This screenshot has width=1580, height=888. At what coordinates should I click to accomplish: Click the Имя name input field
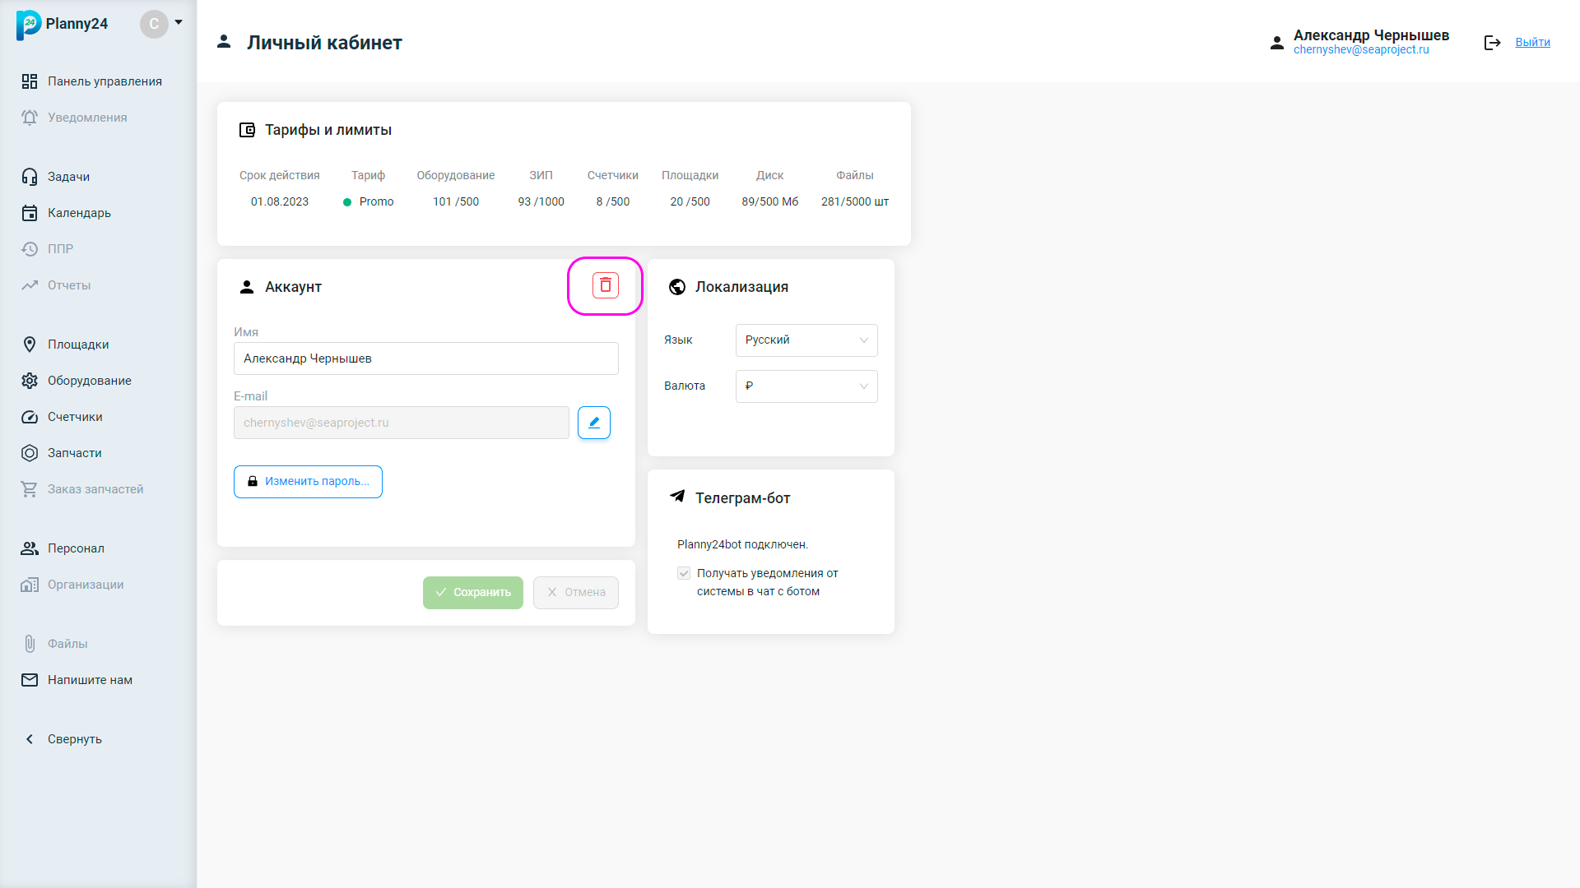(426, 358)
